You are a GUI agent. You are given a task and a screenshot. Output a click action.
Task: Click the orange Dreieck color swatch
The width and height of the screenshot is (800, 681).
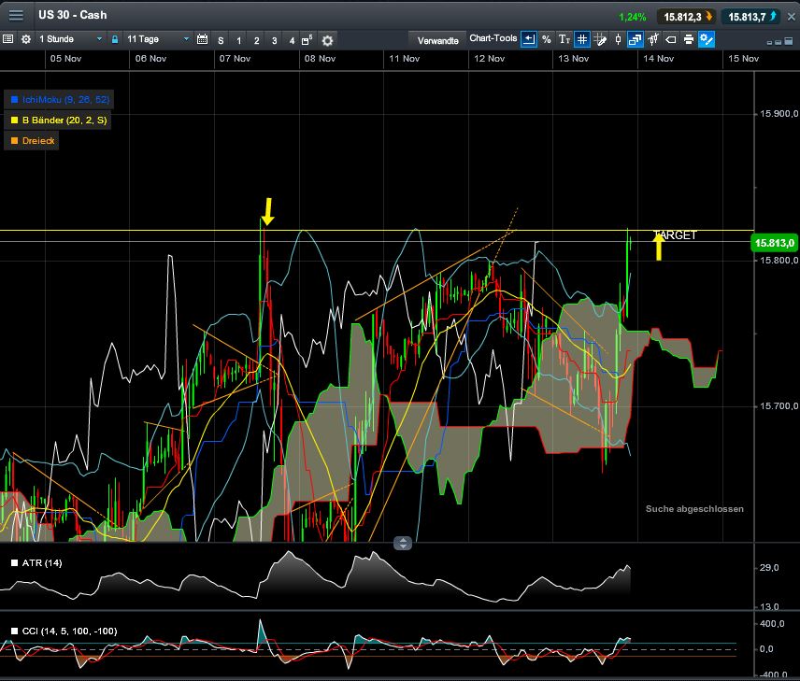(14, 141)
